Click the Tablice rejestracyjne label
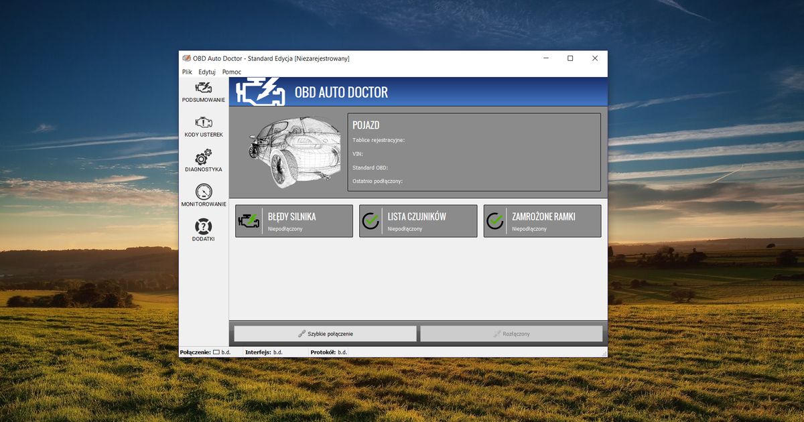 tap(379, 140)
